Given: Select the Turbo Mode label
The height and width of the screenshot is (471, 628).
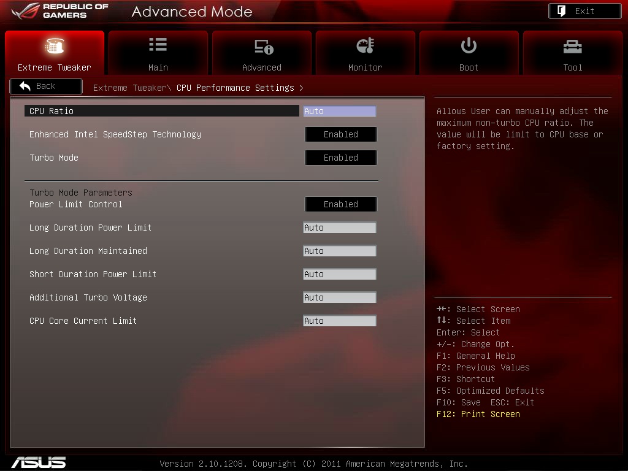Looking at the screenshot, I should tap(54, 158).
